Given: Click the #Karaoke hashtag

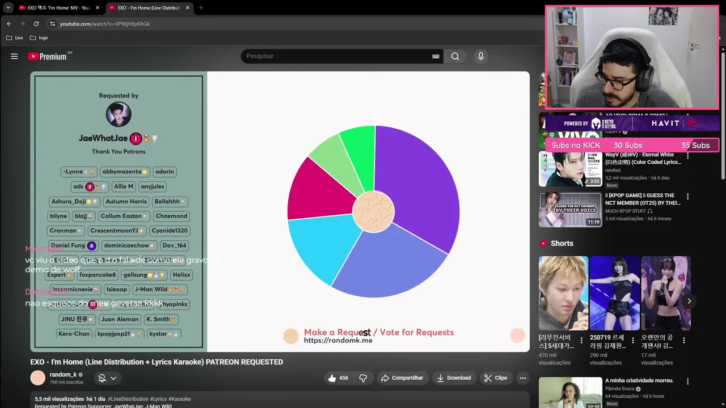Looking at the screenshot, I should (180, 399).
